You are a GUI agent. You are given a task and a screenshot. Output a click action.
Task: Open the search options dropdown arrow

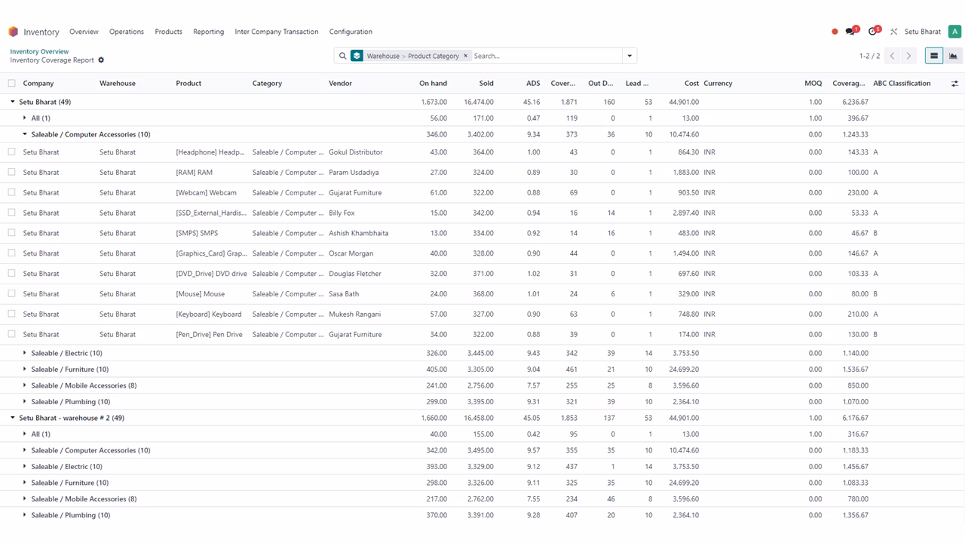click(630, 56)
